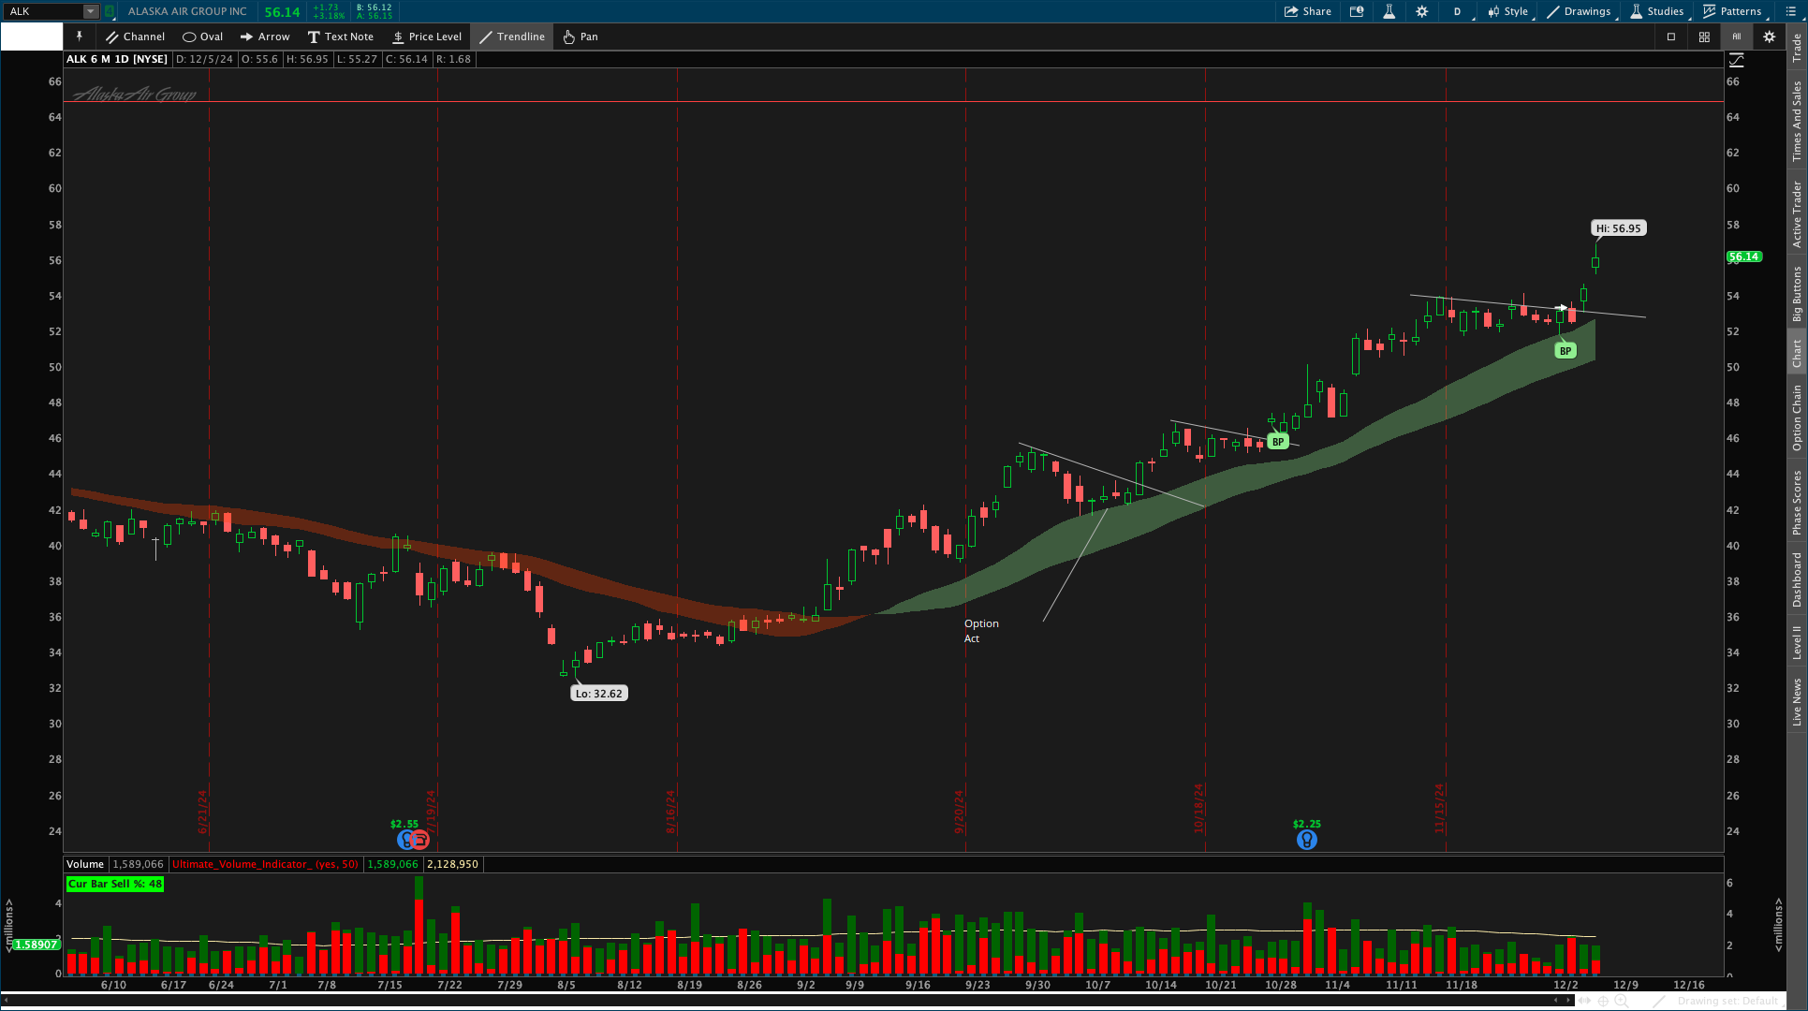Toggle the pin on drawing toolbar
The image size is (1808, 1011).
point(80,37)
